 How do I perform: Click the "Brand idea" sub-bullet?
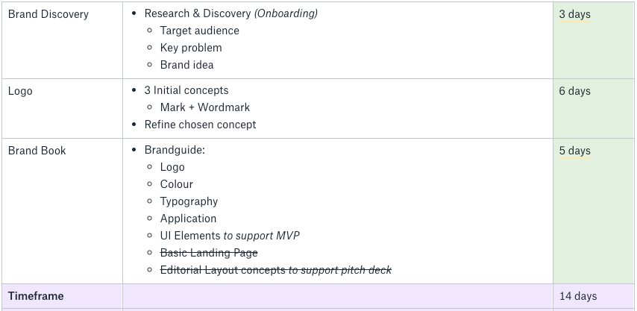point(186,66)
